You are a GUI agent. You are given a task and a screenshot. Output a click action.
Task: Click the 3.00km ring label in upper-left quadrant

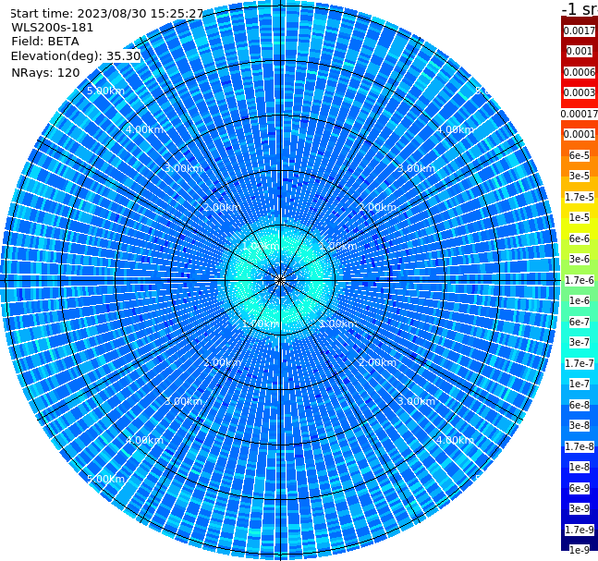tap(183, 168)
